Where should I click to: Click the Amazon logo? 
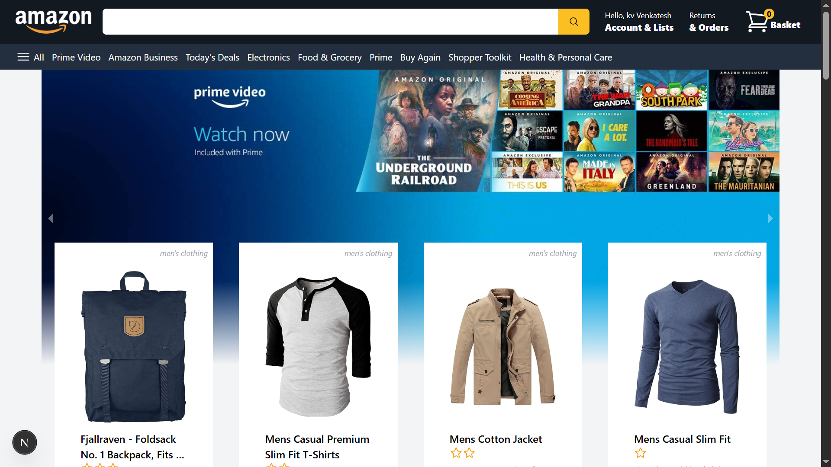coord(53,22)
